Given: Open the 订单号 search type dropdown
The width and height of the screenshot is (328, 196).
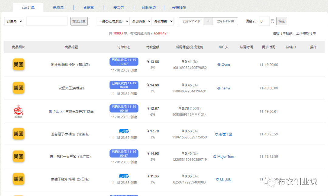Looking at the screenshot, I should pos(13,21).
